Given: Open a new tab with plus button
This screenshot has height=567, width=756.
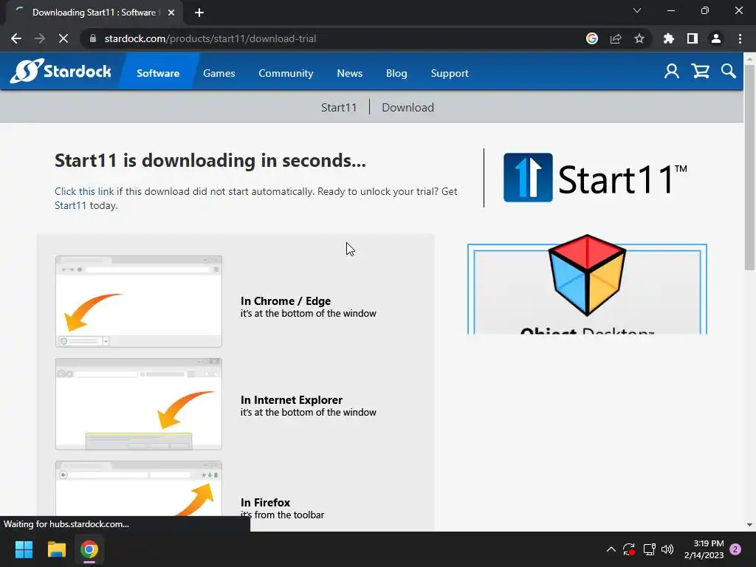Looking at the screenshot, I should [x=199, y=13].
